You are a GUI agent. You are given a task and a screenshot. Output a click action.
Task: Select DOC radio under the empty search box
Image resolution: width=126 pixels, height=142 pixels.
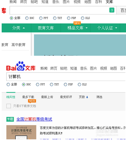[27, 18]
